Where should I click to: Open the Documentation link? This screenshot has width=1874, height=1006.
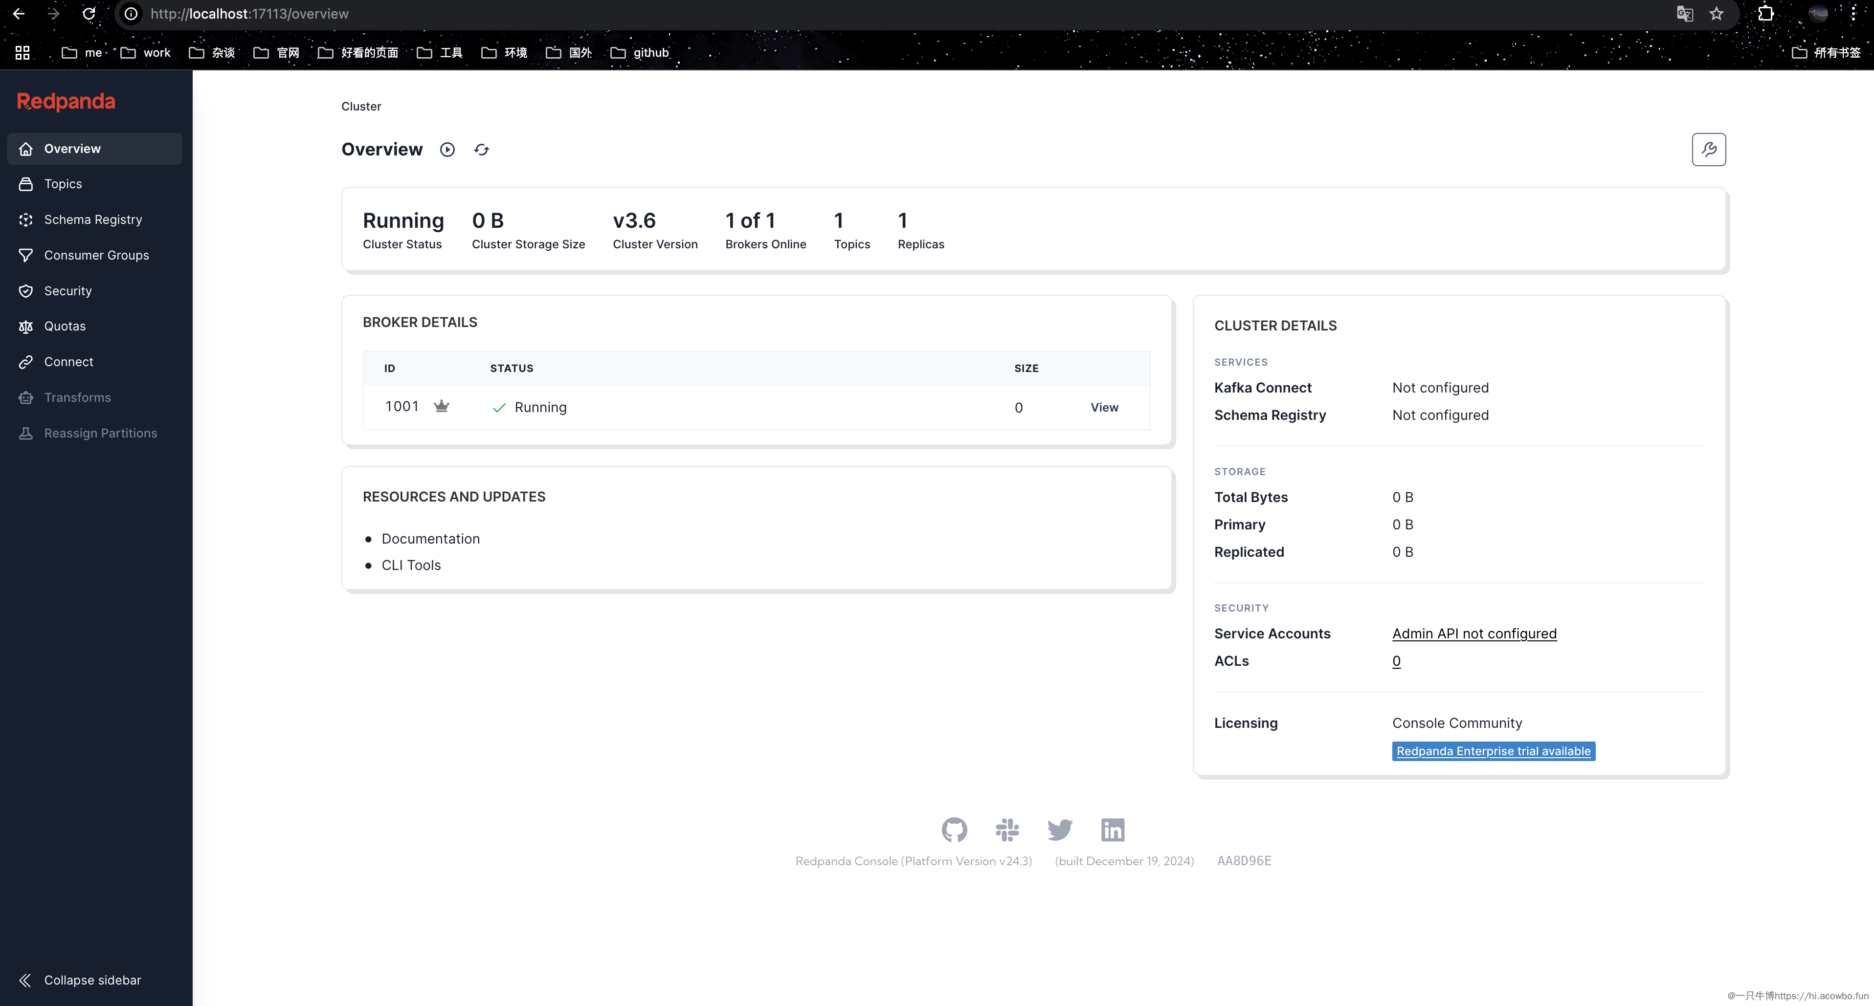431,539
